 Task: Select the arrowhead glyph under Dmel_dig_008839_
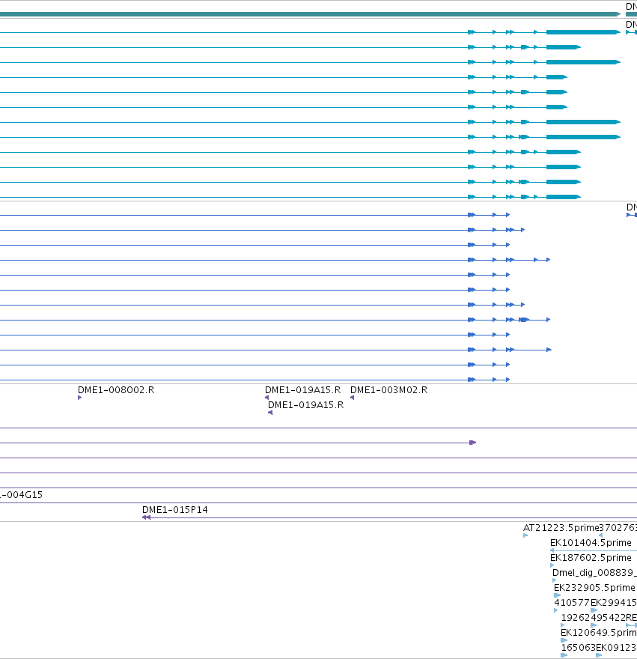coord(554,580)
